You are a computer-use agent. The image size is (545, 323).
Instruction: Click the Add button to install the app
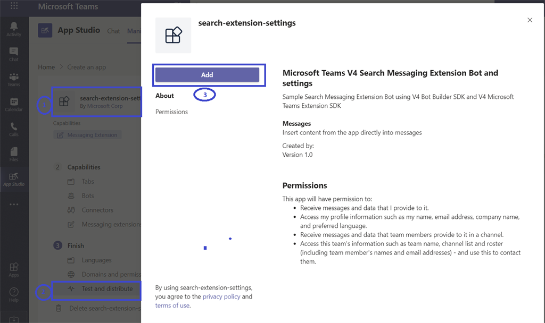tap(208, 74)
